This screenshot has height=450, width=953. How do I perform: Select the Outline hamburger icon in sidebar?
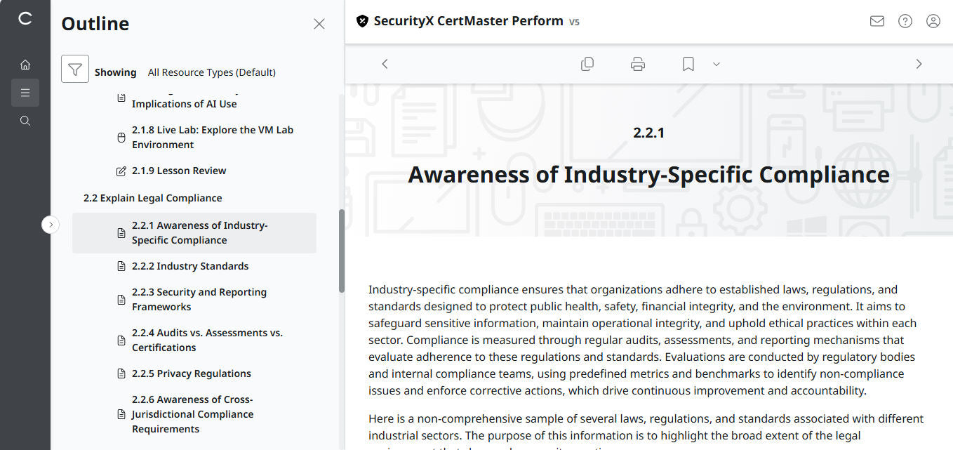pyautogui.click(x=25, y=92)
